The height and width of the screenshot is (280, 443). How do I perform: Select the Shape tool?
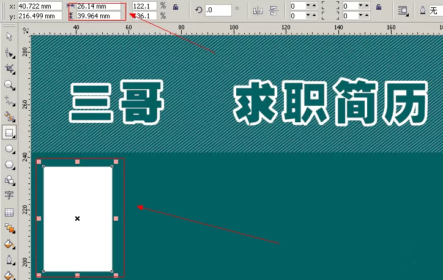tap(9, 53)
